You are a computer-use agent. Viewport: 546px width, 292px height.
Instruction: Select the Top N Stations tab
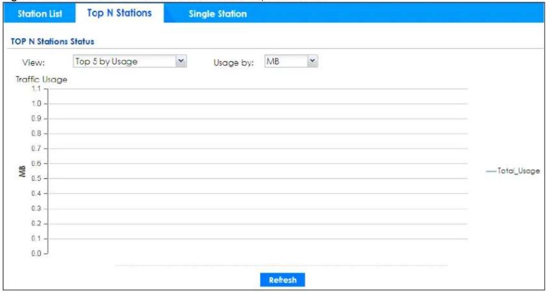(119, 13)
